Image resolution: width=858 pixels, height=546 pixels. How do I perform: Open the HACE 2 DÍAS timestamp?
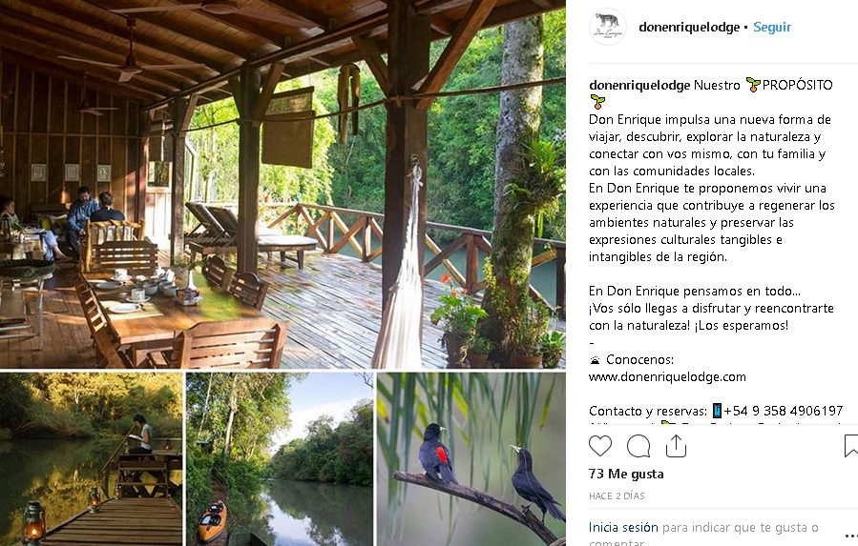tap(617, 496)
